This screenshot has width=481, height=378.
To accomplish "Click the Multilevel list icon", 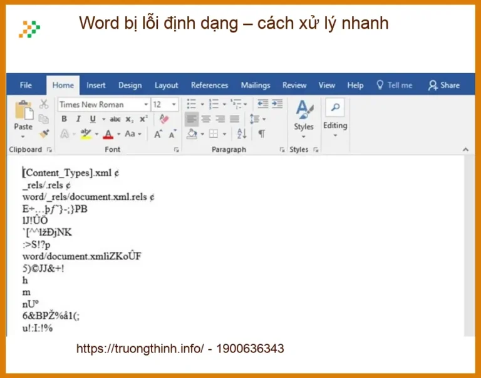I will tap(237, 104).
